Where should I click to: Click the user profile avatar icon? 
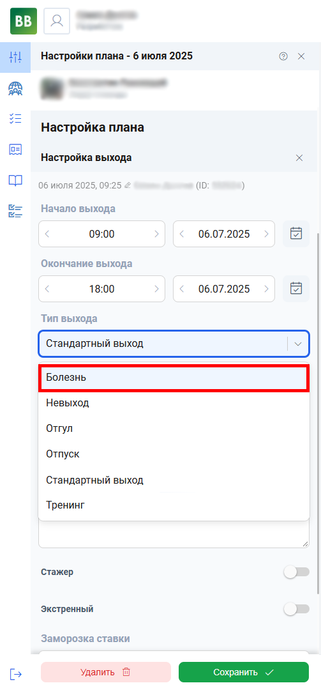click(57, 21)
